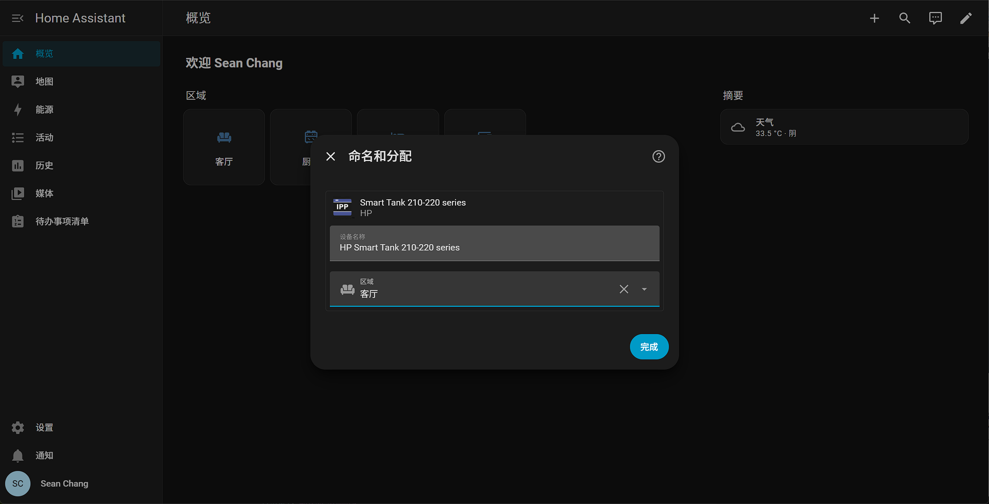Screen dimensions: 989x504
Task: Click the list icon beside 活动
Action: click(x=18, y=137)
